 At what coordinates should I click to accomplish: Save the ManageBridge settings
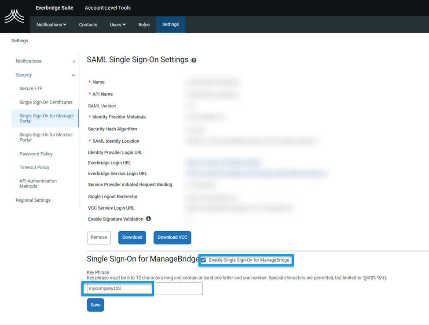click(x=95, y=305)
